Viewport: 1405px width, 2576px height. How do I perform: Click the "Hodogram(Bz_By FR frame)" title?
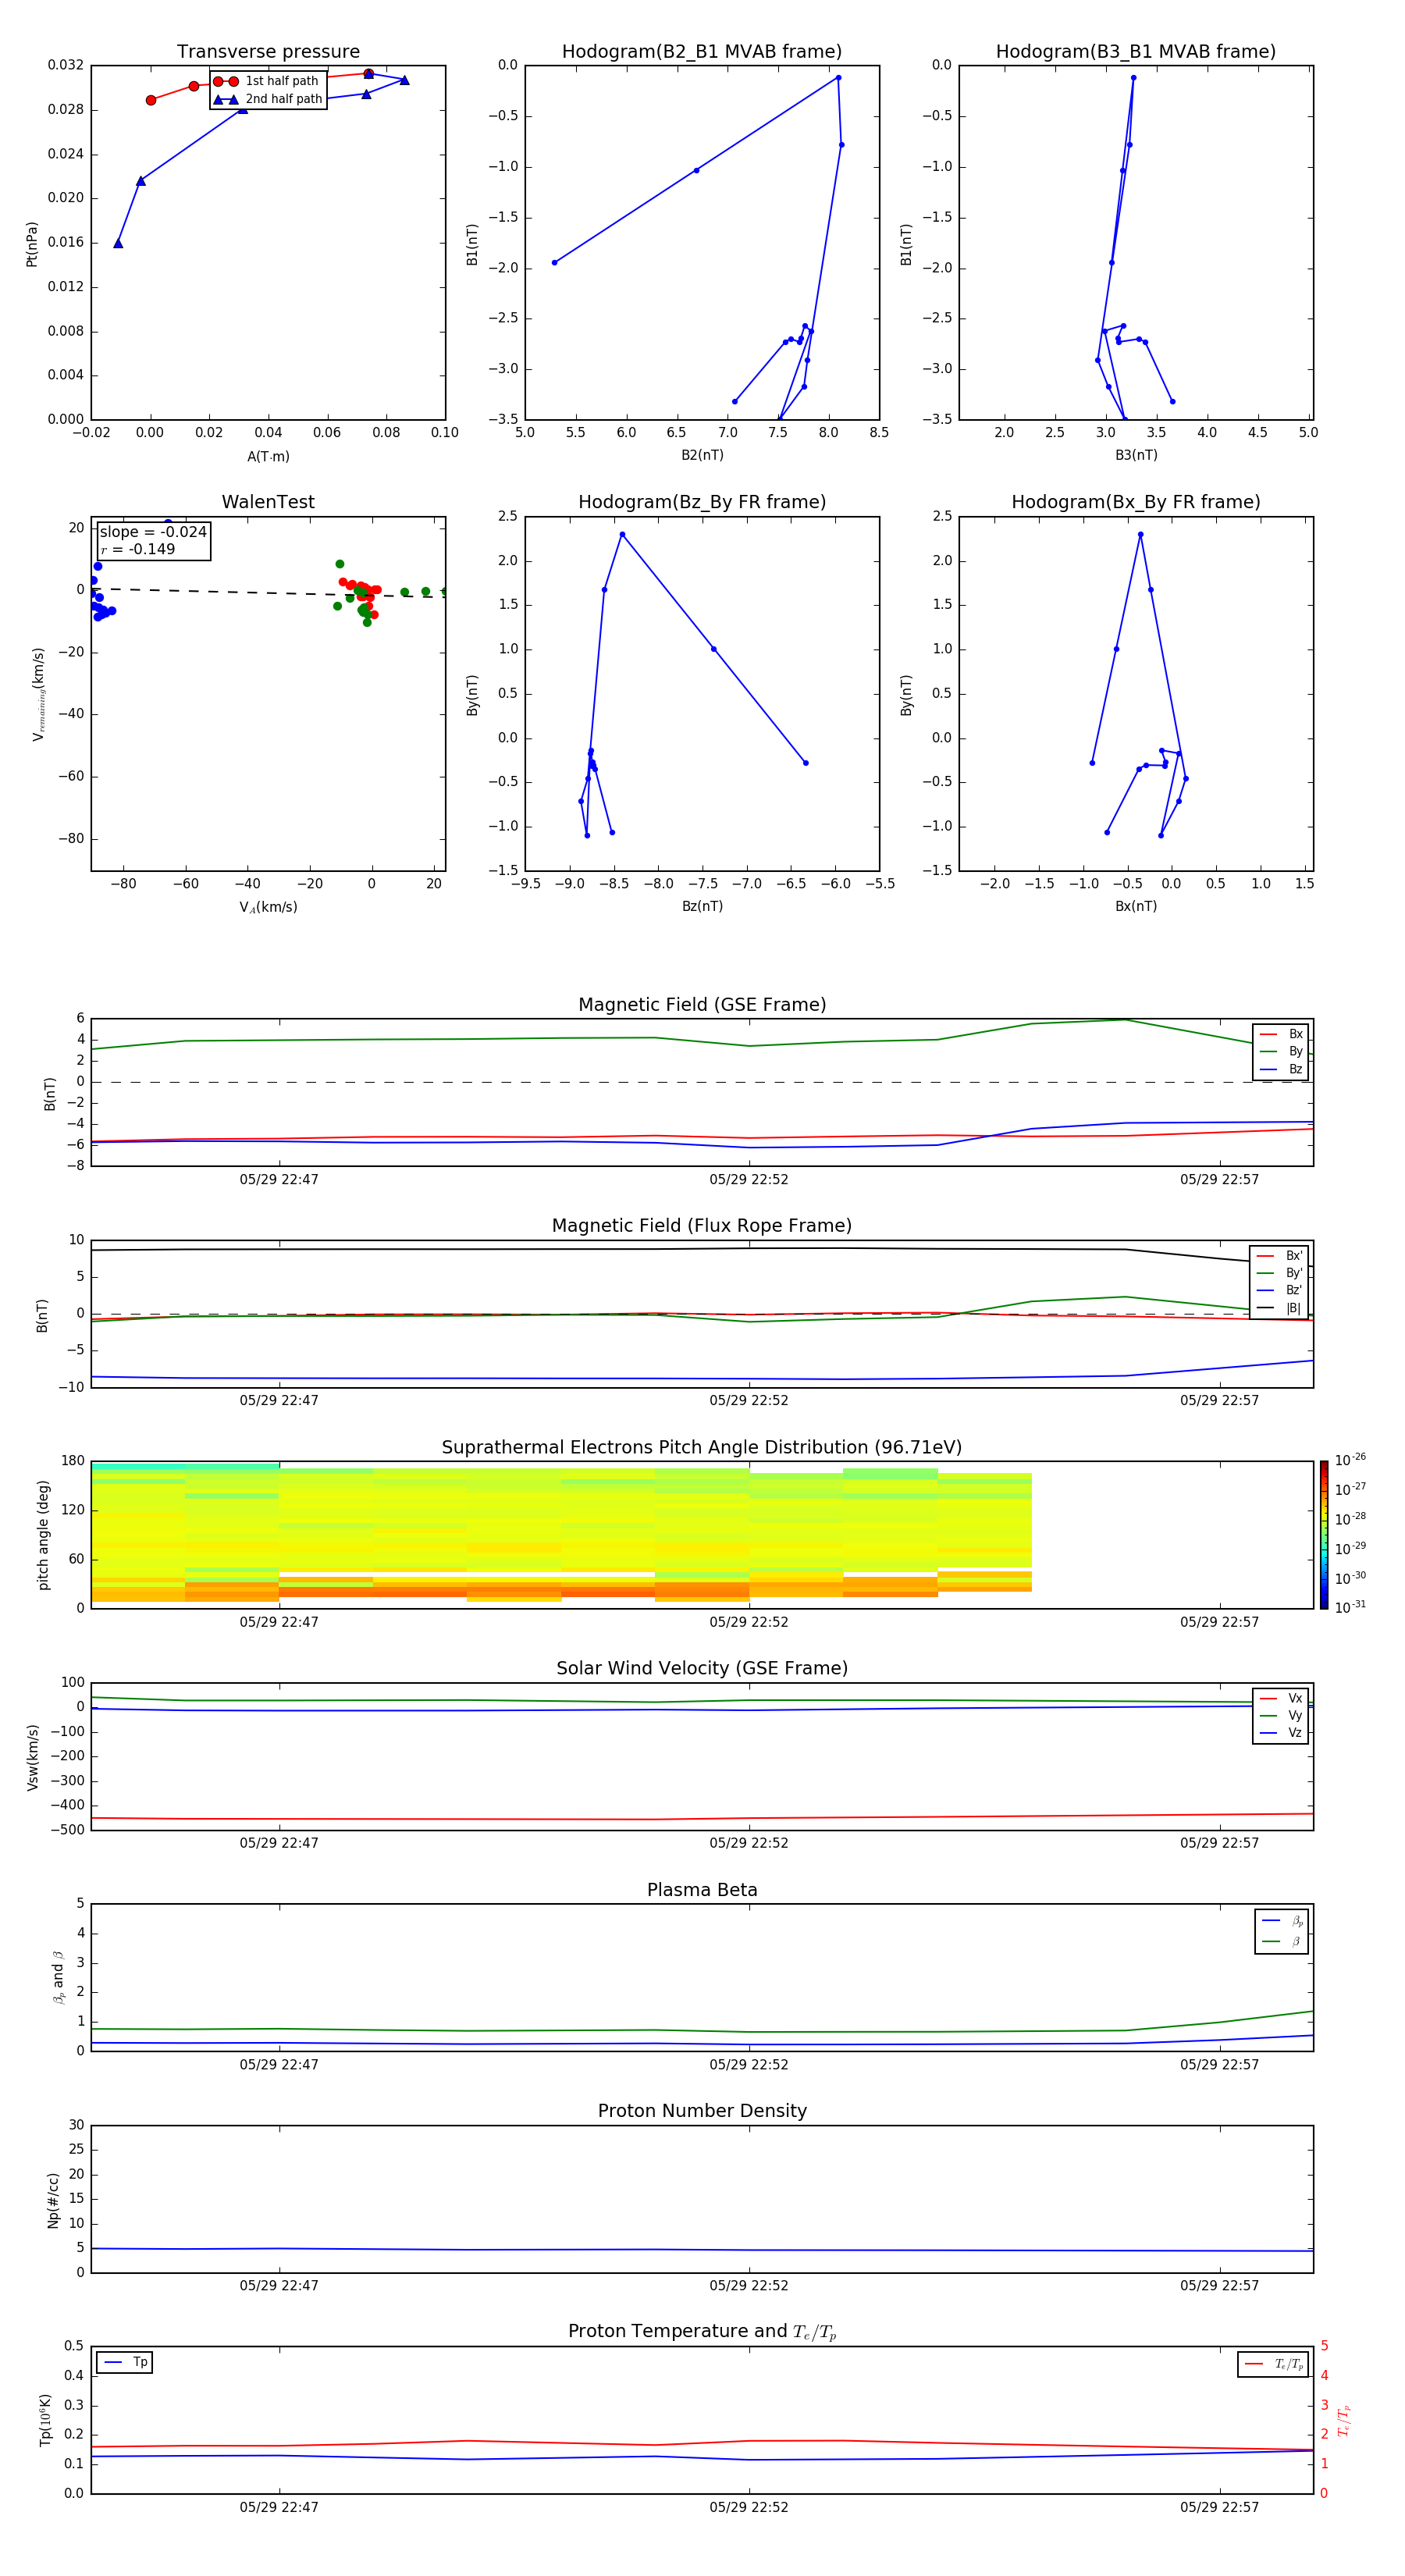tap(702, 502)
